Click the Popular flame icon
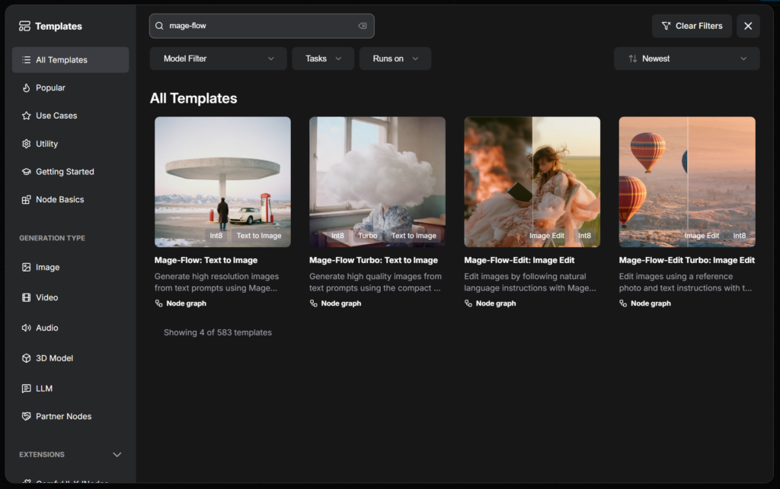This screenshot has width=780, height=489. click(27, 88)
